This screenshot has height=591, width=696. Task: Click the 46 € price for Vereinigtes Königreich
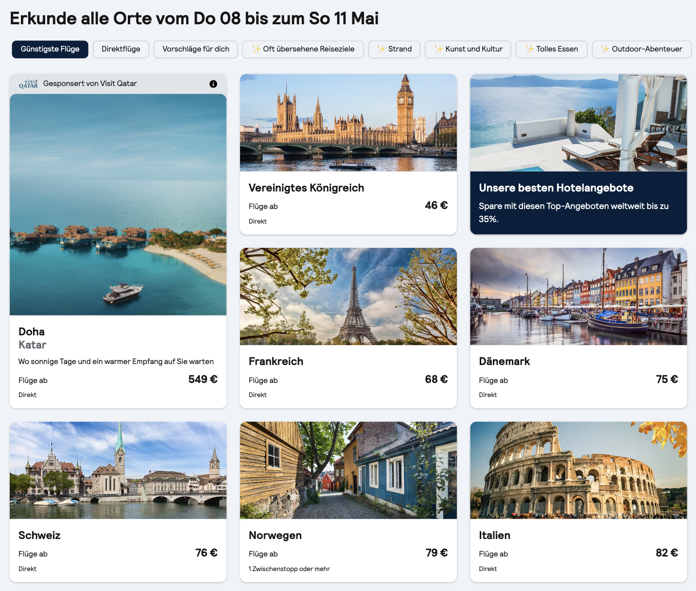[x=436, y=205]
